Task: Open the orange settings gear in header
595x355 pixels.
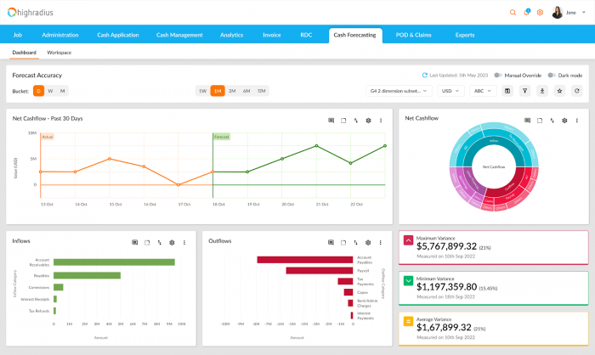Action: point(540,13)
